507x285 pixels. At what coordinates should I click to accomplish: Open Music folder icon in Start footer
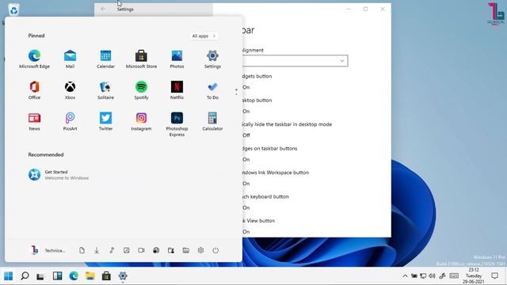point(112,250)
